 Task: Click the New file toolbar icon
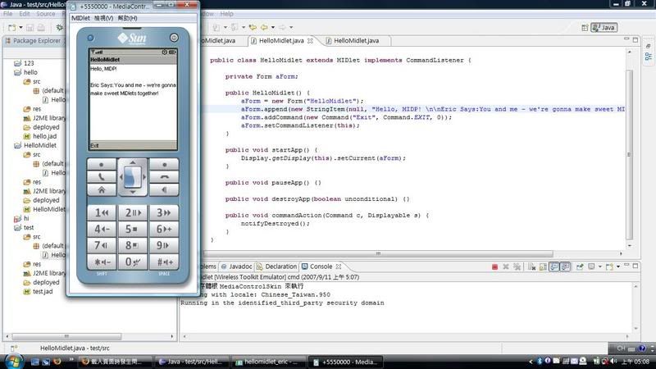pos(11,27)
